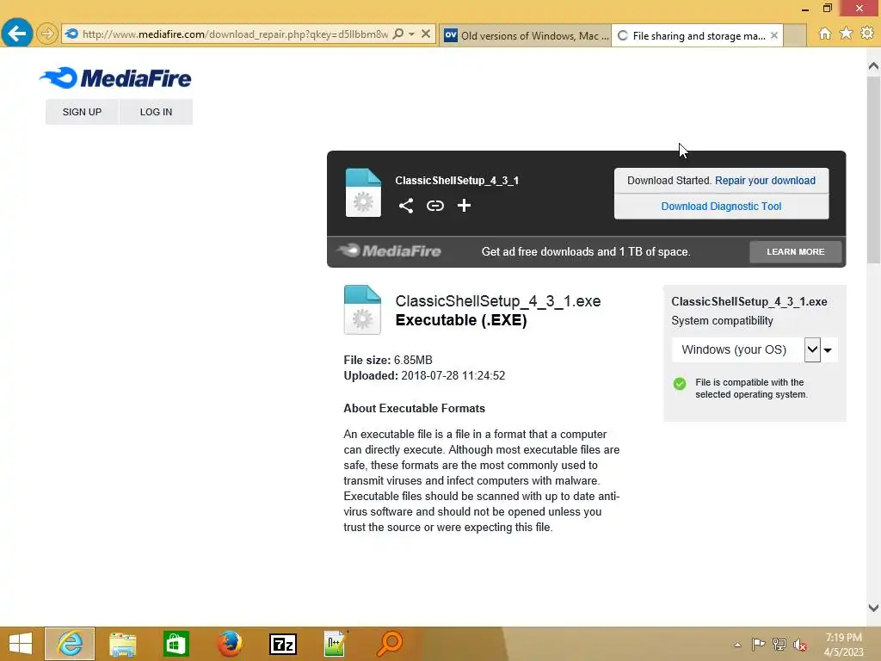
Task: Click the green compatibility check mark
Action: [x=680, y=384]
